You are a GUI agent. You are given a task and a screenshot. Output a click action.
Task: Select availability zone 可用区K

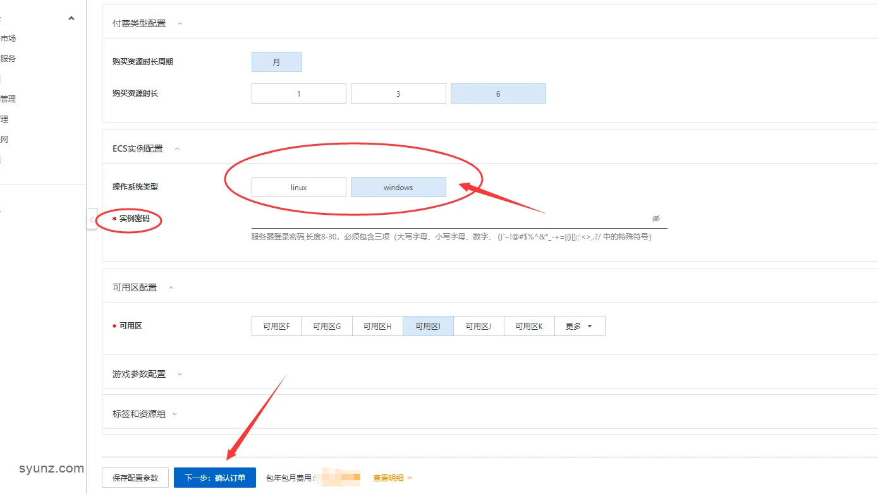529,326
